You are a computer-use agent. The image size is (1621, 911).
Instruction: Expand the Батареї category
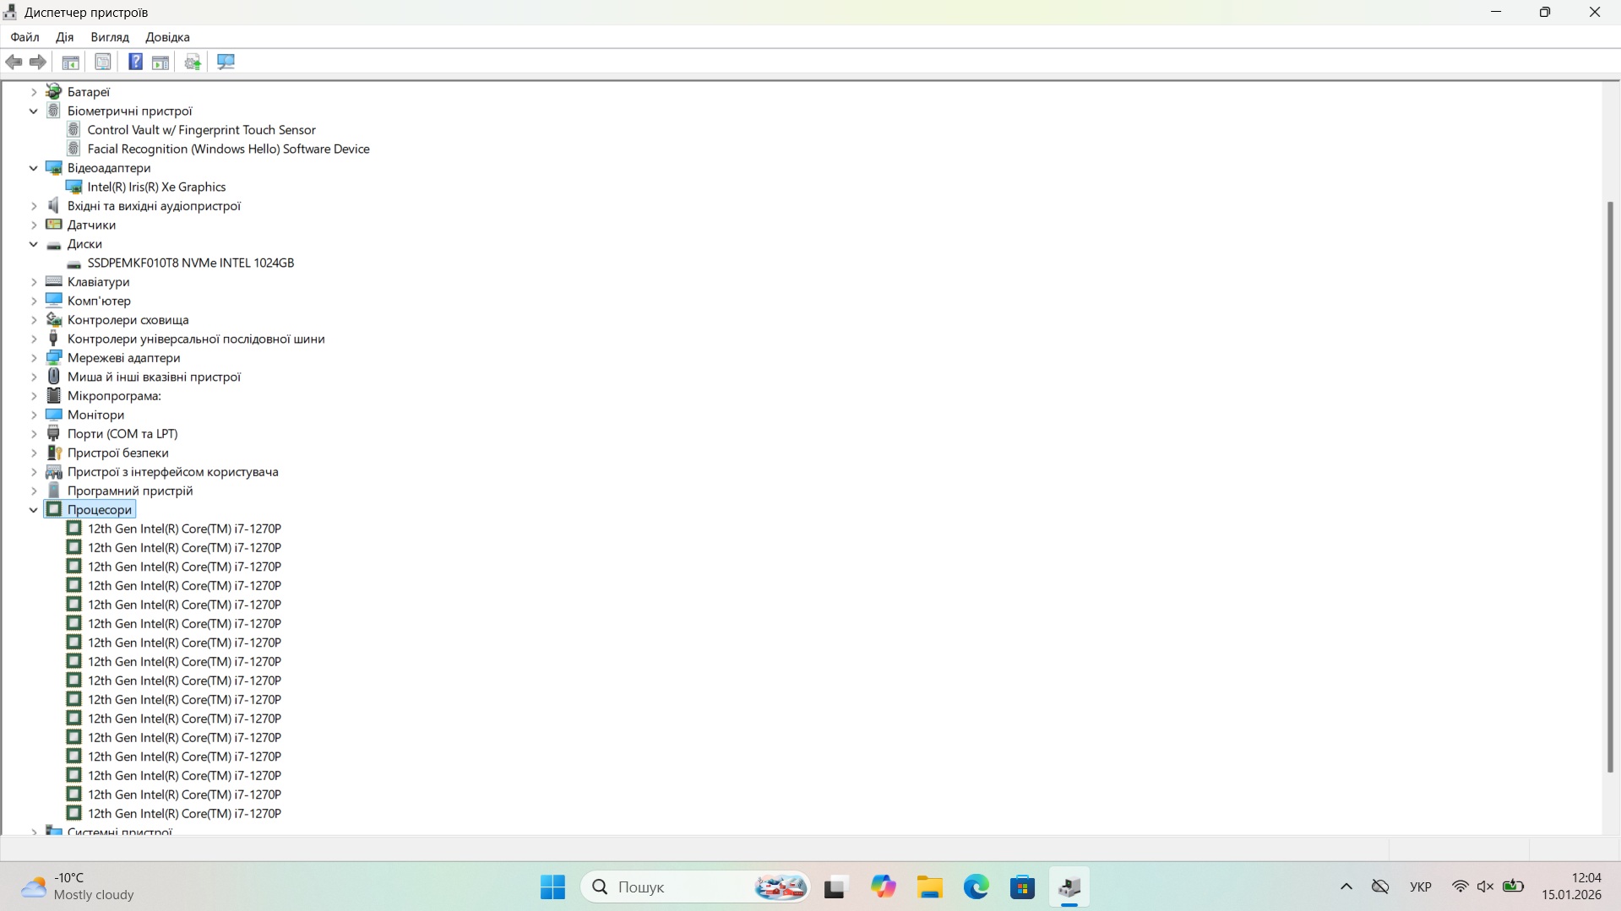pyautogui.click(x=34, y=92)
